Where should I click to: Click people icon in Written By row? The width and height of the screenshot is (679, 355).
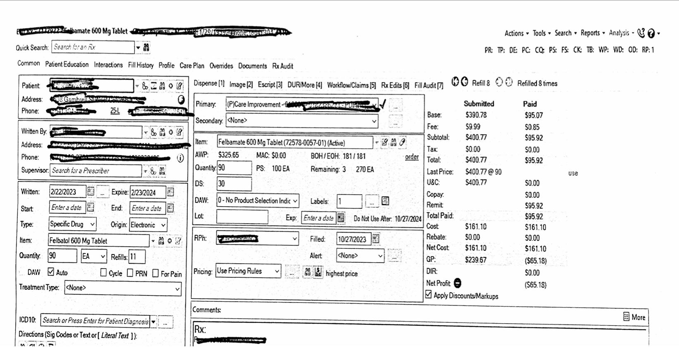tap(153, 132)
